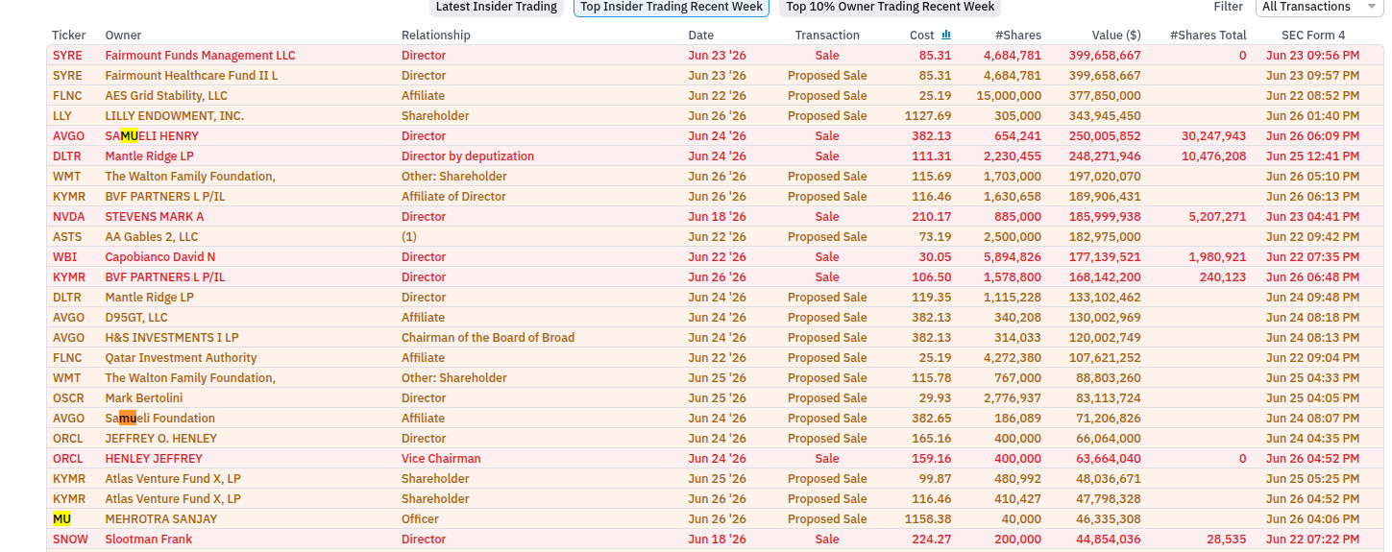Open SEC Form 4 Jun 25 04:33 PM
Screen dimensions: 1392x552
[1312, 377]
